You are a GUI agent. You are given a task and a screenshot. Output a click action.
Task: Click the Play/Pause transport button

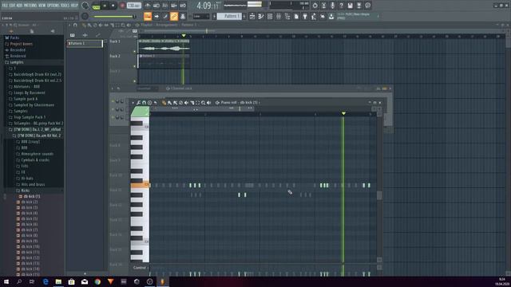tap(105, 6)
